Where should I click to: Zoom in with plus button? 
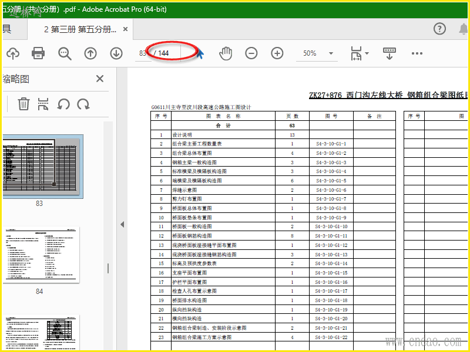click(x=277, y=53)
